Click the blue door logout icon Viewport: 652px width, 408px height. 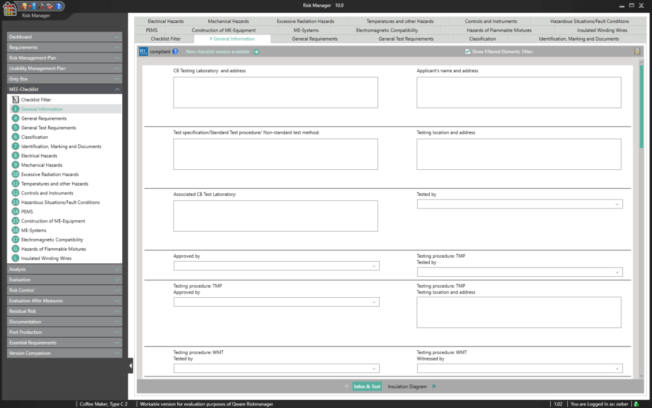pyautogui.click(x=32, y=6)
